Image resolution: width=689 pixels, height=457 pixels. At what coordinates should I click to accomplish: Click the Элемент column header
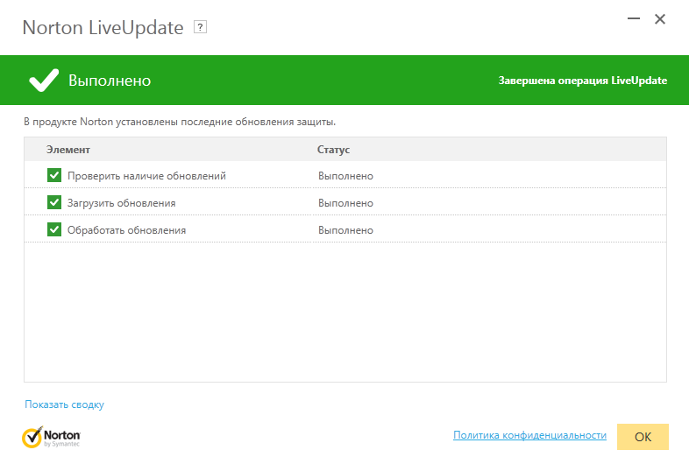pyautogui.click(x=68, y=150)
